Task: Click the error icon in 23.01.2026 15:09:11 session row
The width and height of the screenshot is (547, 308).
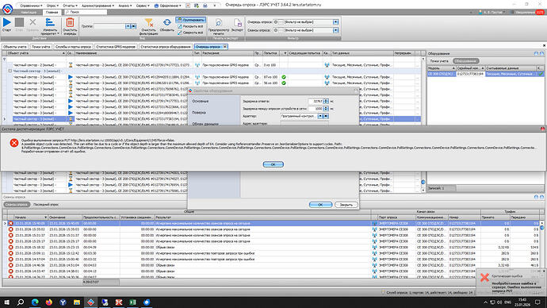Action: click(10, 253)
